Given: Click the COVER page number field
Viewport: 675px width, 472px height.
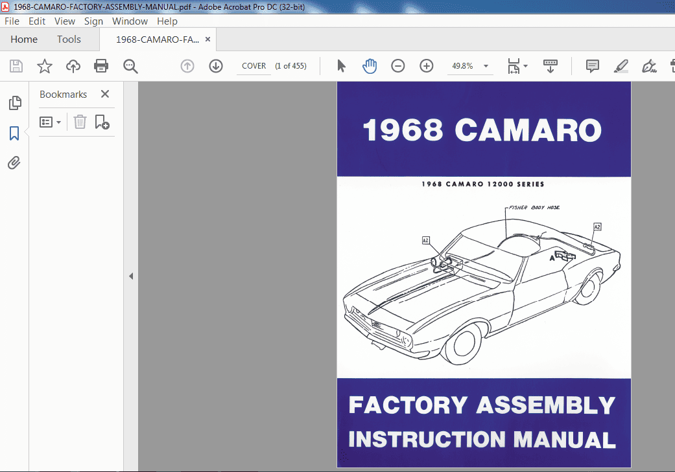Looking at the screenshot, I should (254, 65).
